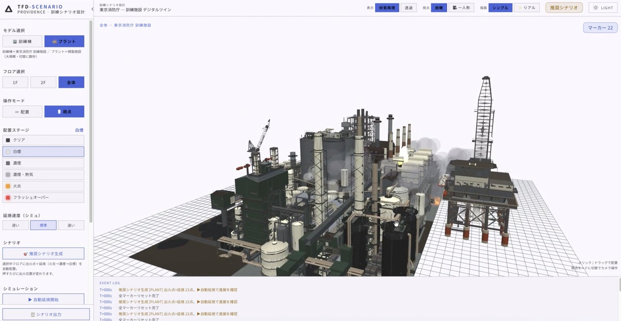Viewport: 621px width, 321px height.
Task: Enable 透過 transparent display mode
Action: click(409, 8)
